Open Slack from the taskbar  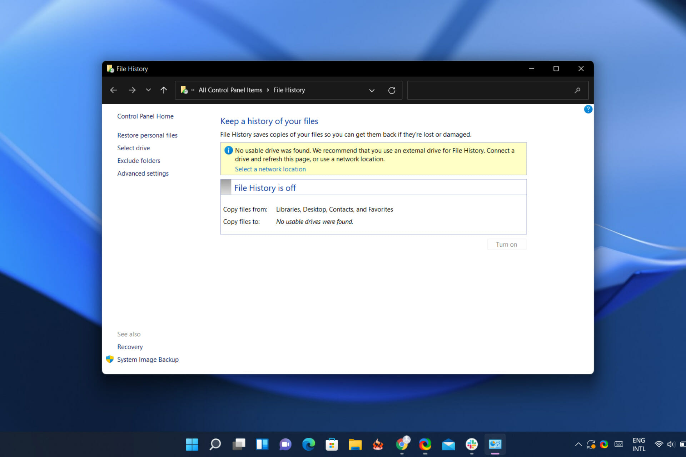coord(472,445)
